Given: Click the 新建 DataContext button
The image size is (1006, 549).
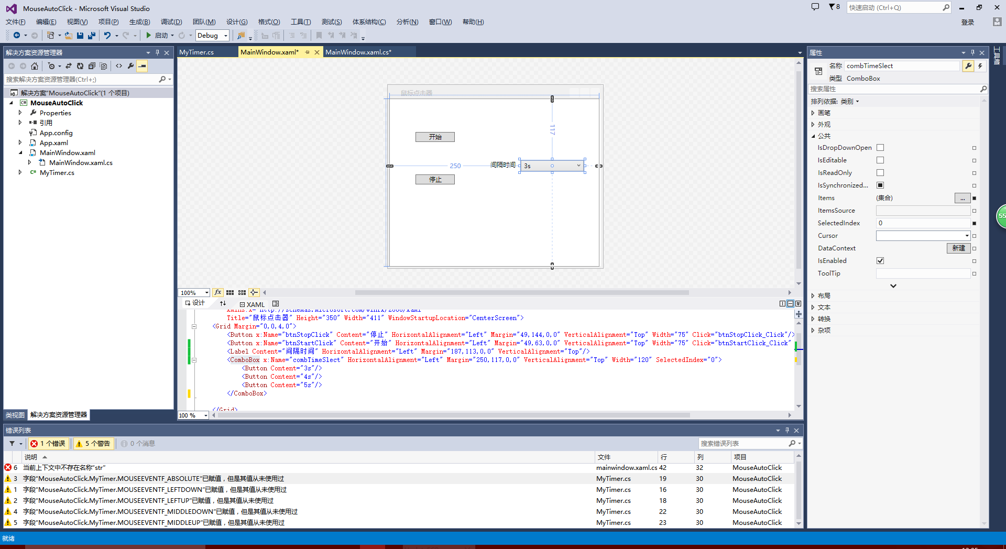Looking at the screenshot, I should [x=958, y=248].
